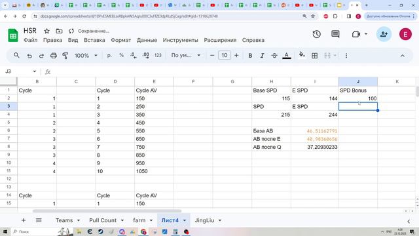Select column J header
Image resolution: width=419 pixels, height=236 pixels.
point(358,81)
